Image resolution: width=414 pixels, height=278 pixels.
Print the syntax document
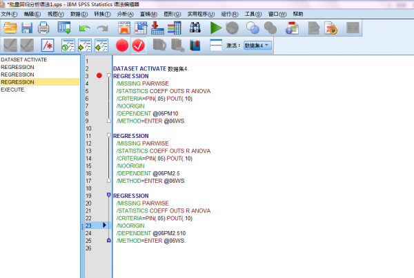click(43, 28)
